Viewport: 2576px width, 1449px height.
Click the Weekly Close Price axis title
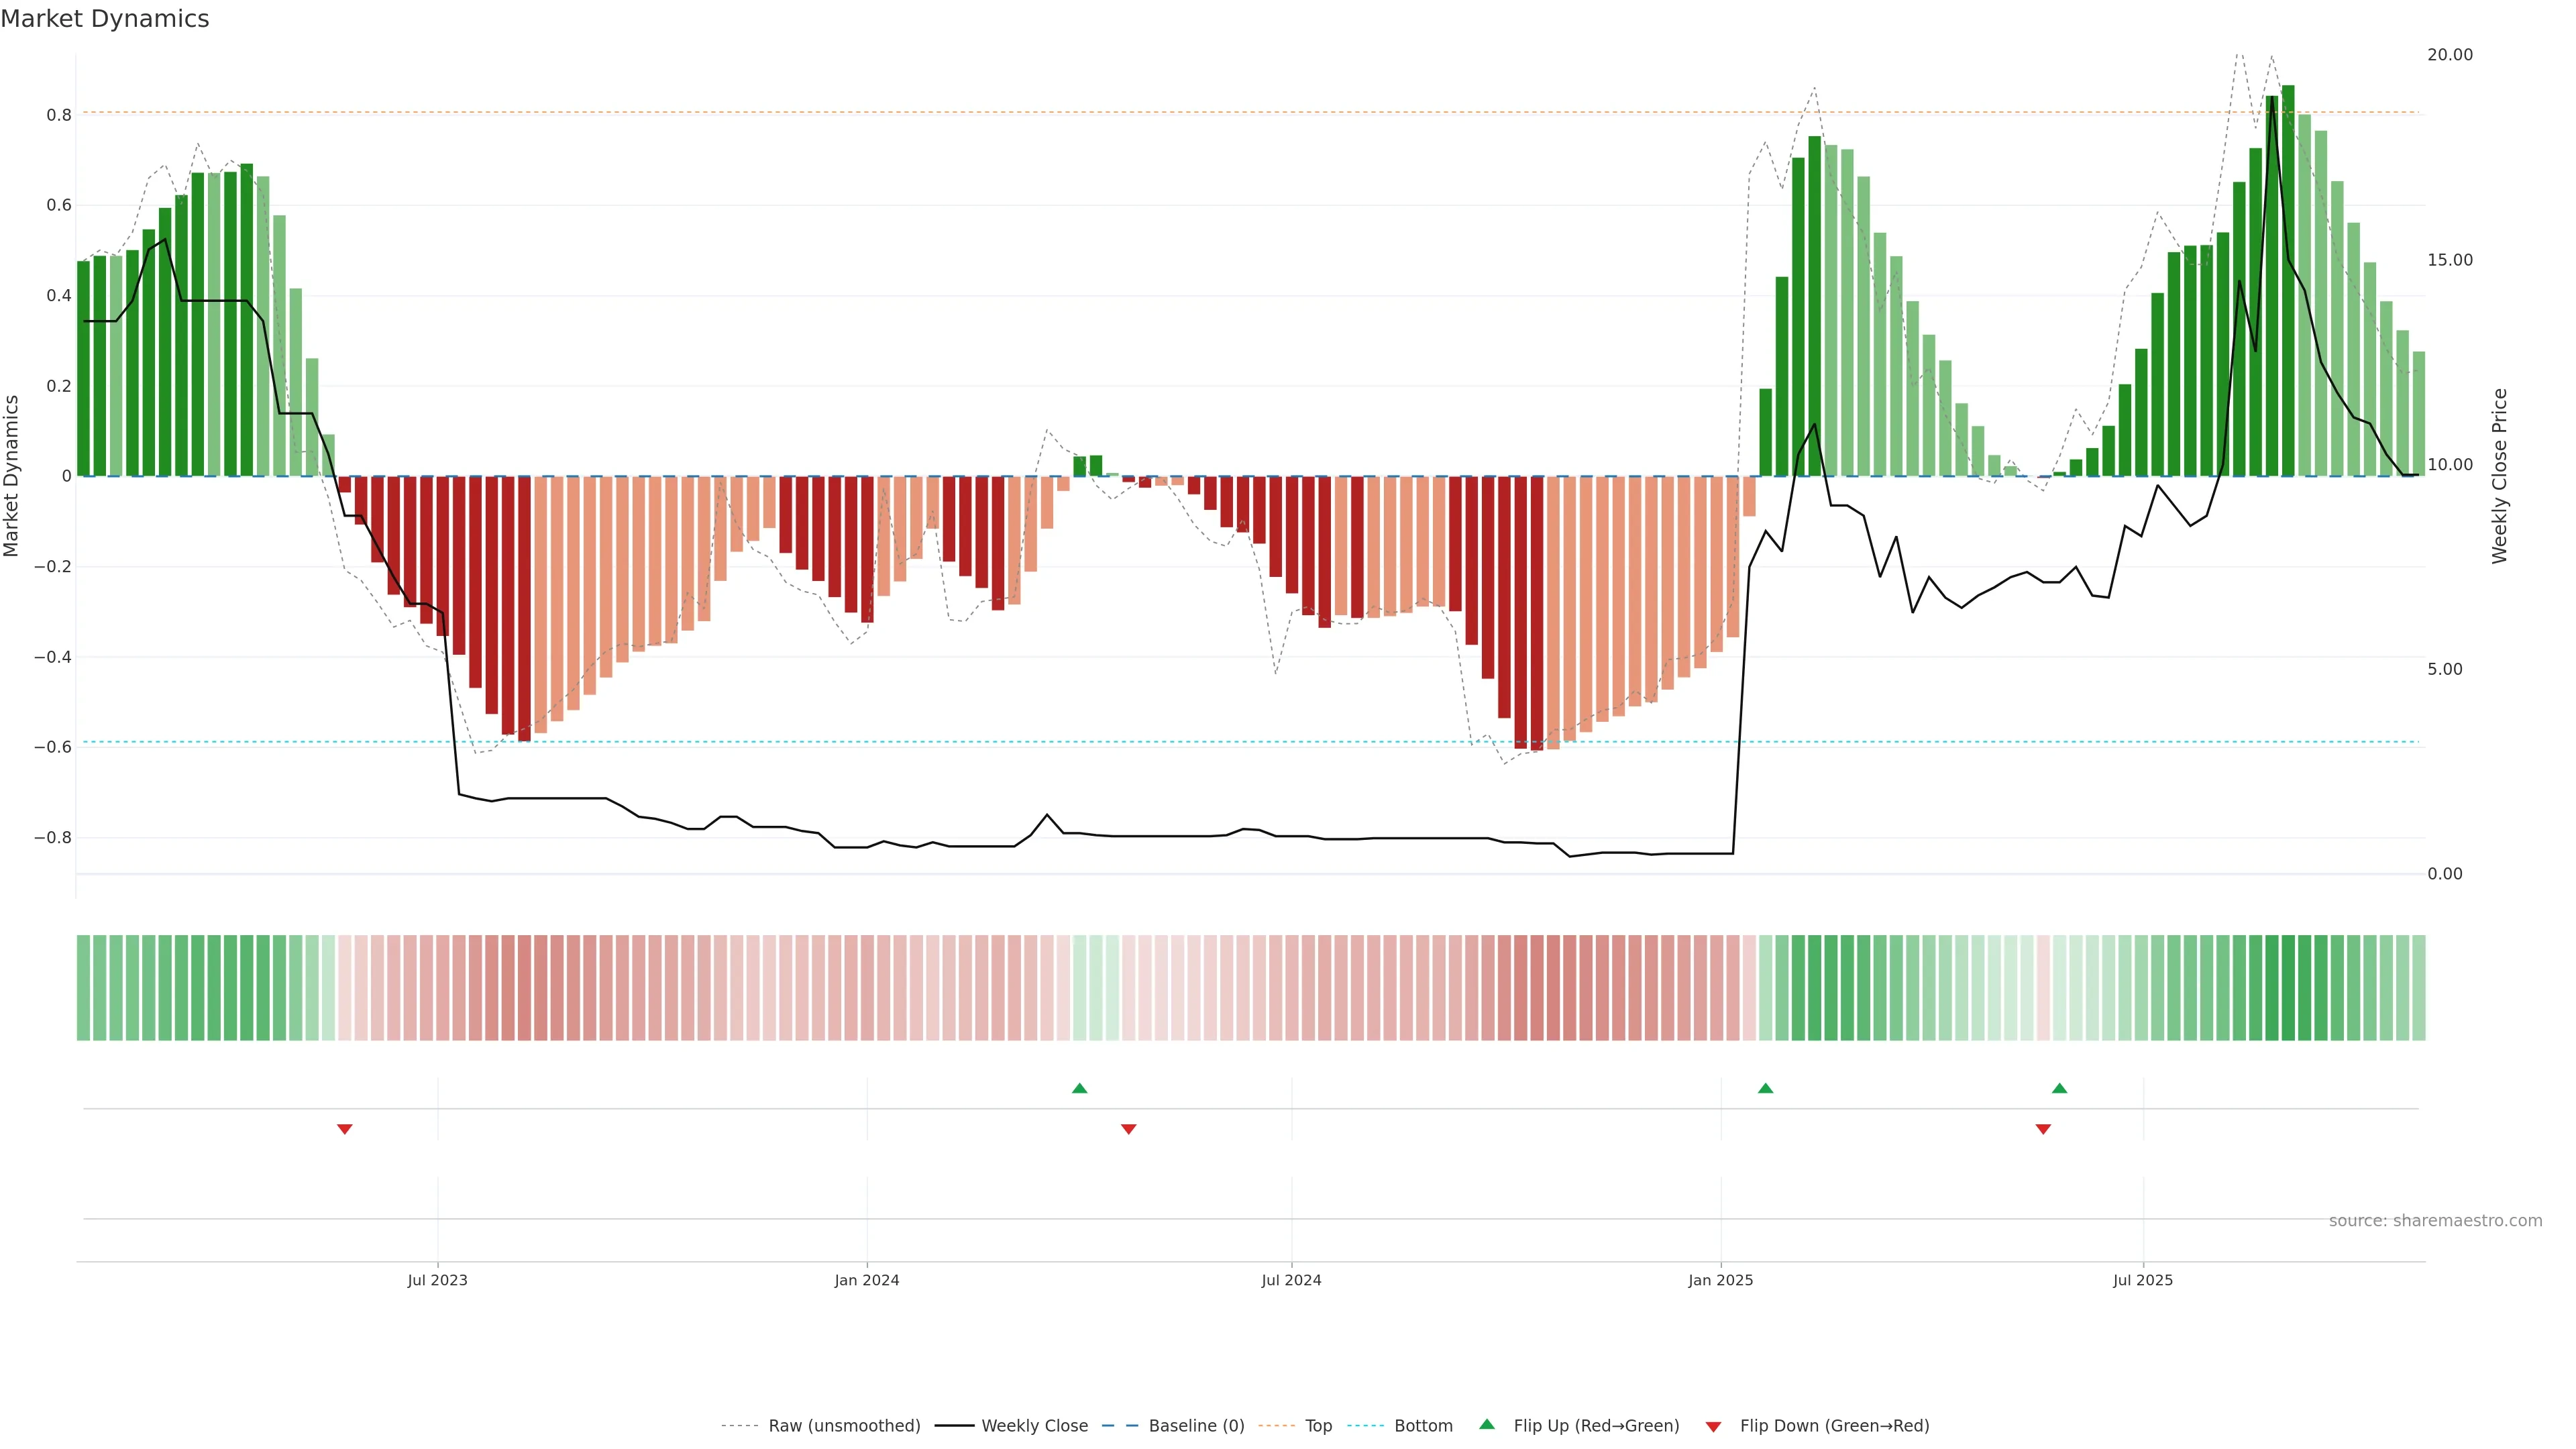click(x=2499, y=476)
